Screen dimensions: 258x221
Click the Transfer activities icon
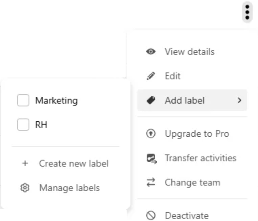(x=151, y=158)
